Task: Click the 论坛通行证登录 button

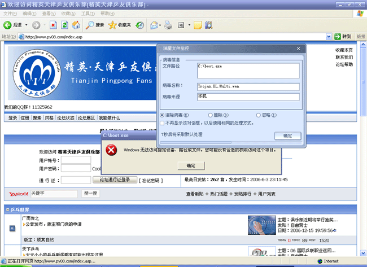Action: tap(115, 180)
